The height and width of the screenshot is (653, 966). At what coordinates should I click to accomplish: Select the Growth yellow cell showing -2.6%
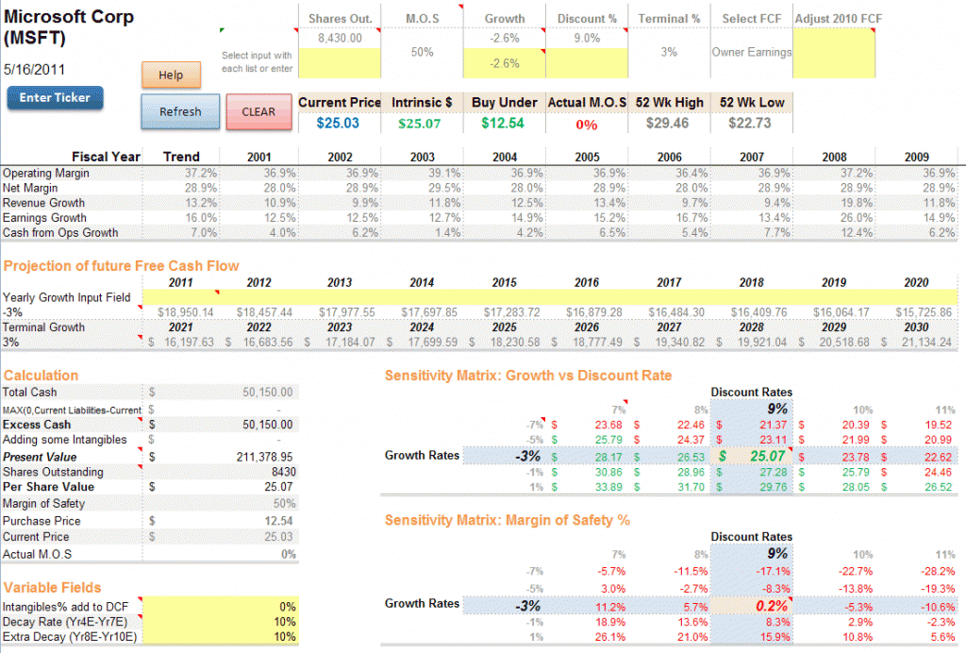click(x=504, y=63)
